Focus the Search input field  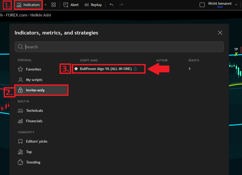click(119, 47)
